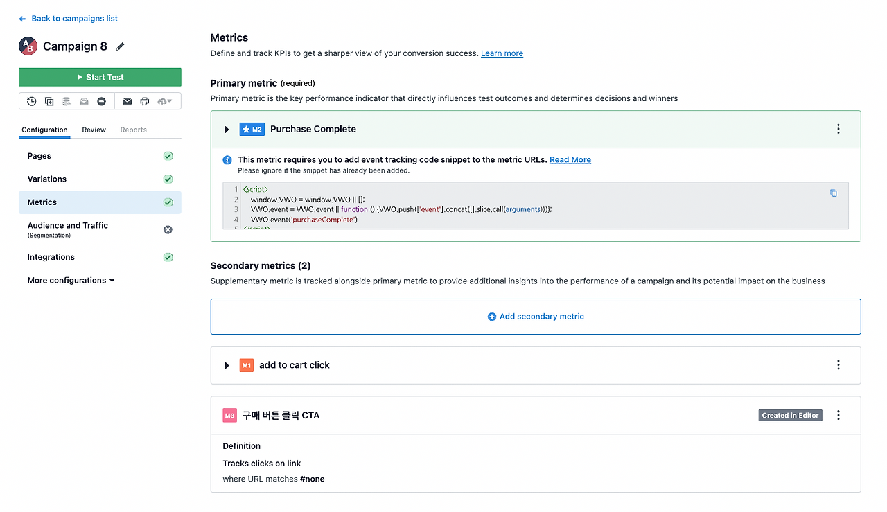Click the black minus circle toolbar icon
This screenshot has width=887, height=512.
coord(102,101)
